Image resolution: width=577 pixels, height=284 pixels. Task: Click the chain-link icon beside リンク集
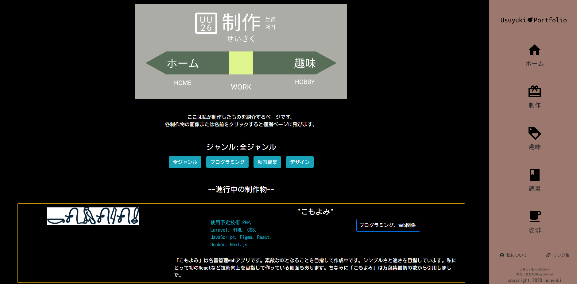548,255
